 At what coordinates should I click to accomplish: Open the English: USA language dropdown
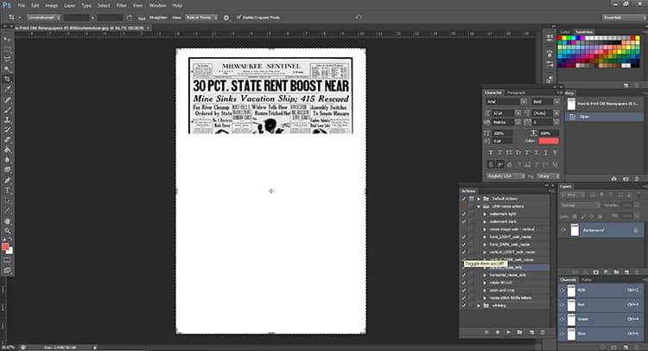(x=505, y=176)
